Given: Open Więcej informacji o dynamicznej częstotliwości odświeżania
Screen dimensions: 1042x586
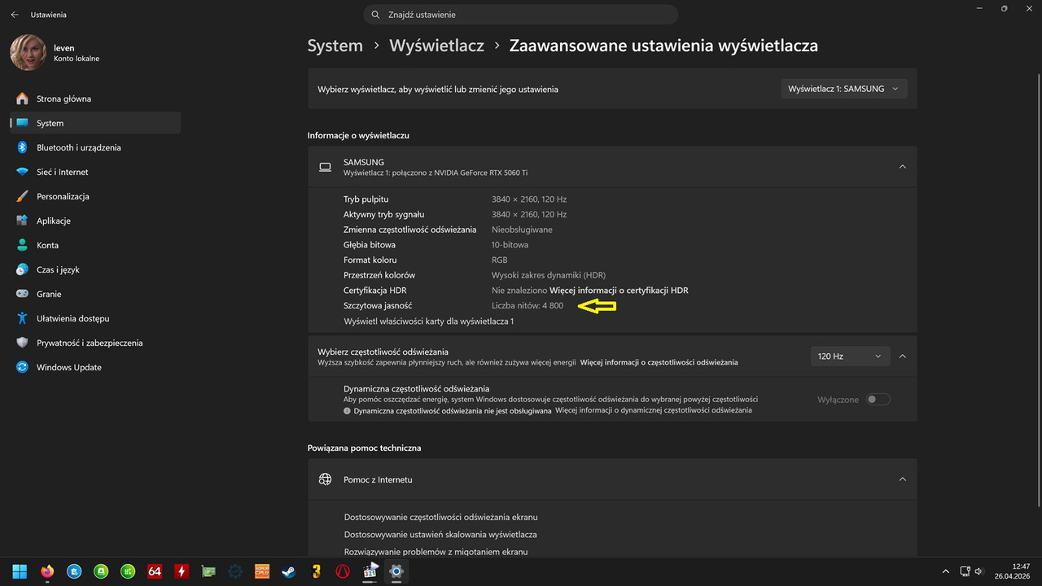Looking at the screenshot, I should pos(653,411).
